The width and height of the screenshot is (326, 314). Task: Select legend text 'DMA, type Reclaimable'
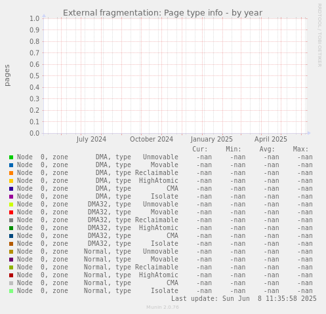137,173
